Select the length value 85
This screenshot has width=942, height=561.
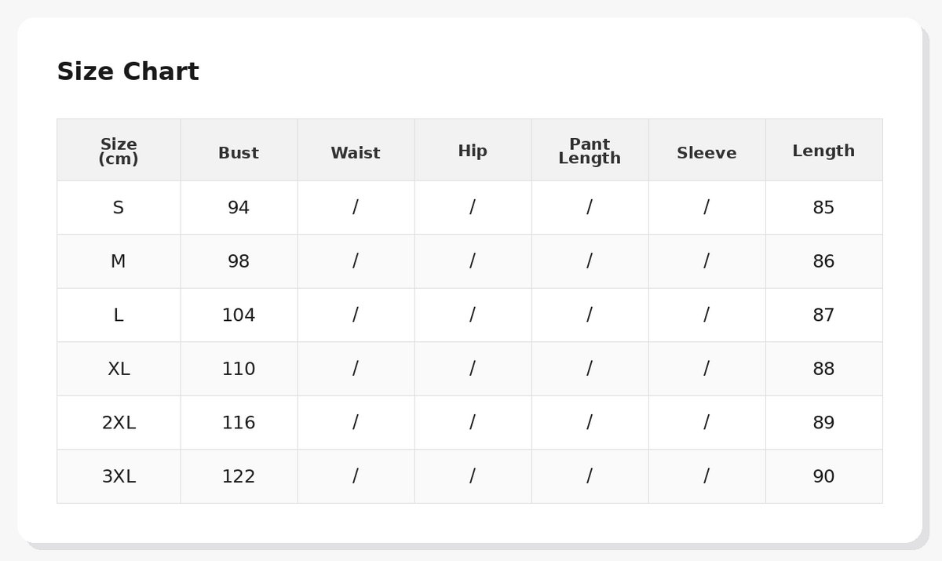click(x=823, y=208)
